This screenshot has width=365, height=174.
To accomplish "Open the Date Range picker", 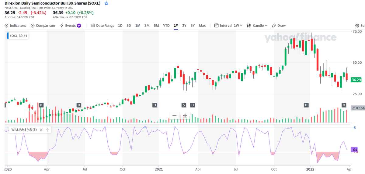I will [x=103, y=26].
